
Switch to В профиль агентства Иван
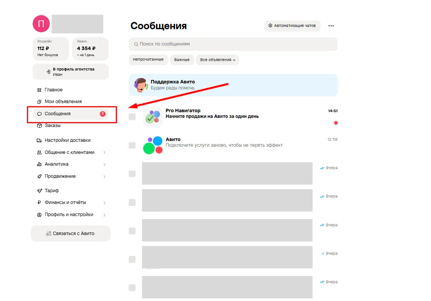point(71,72)
